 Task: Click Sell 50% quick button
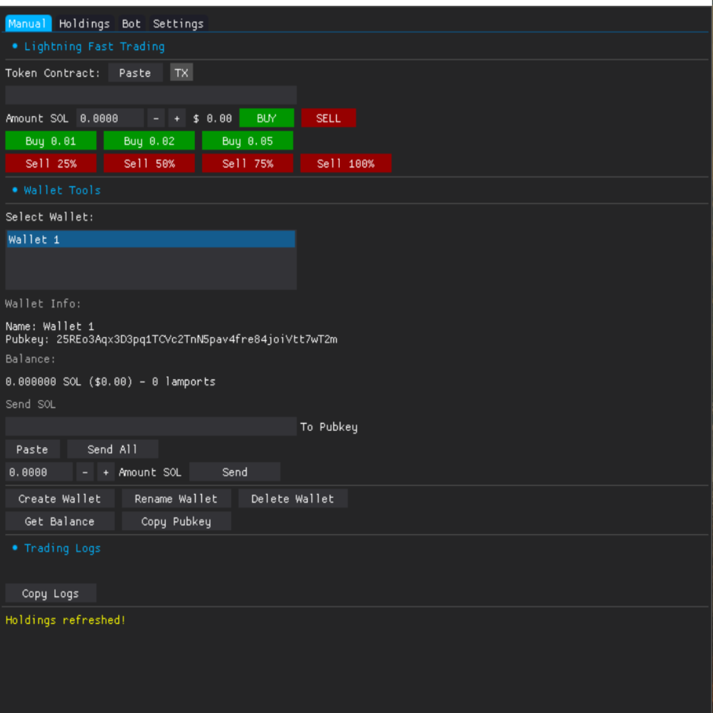(x=149, y=163)
